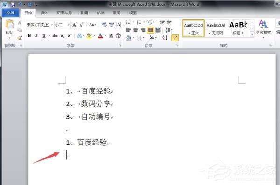Toggle superscript x² formatting
This screenshot has height=185, width=280.
69,36
